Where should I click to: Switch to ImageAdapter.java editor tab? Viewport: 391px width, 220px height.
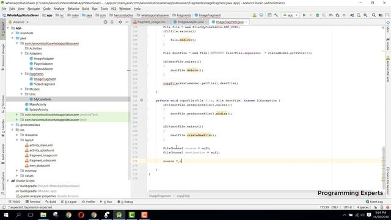pos(191,22)
